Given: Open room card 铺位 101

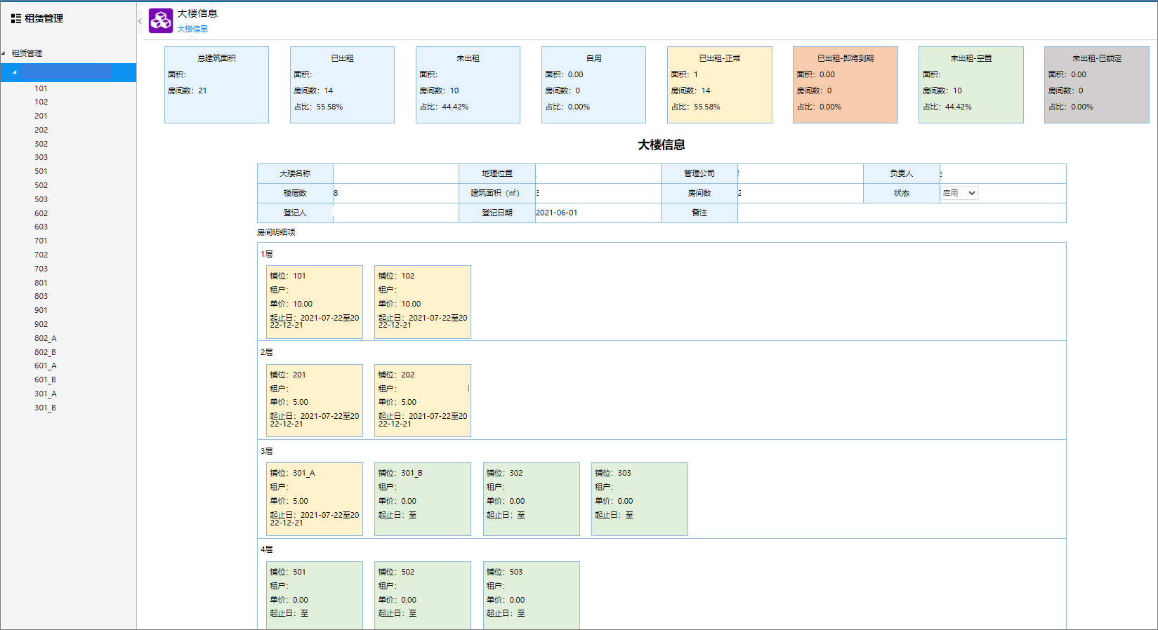Looking at the screenshot, I should (315, 302).
